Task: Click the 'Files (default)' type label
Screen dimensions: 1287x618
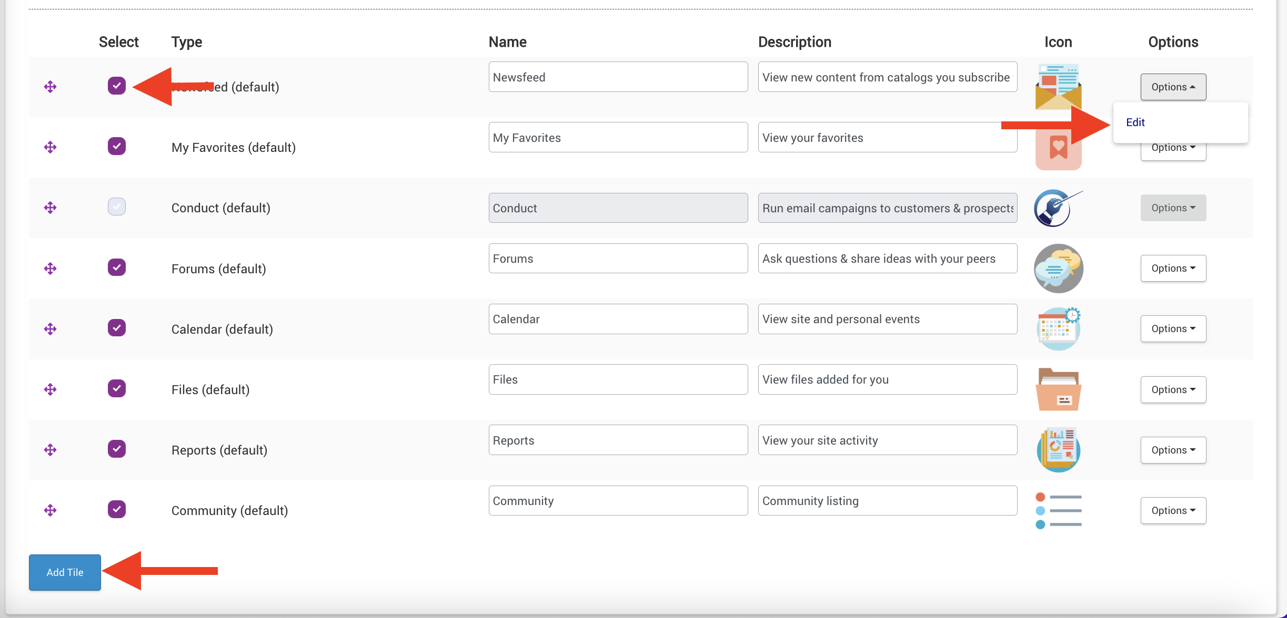Action: click(210, 390)
